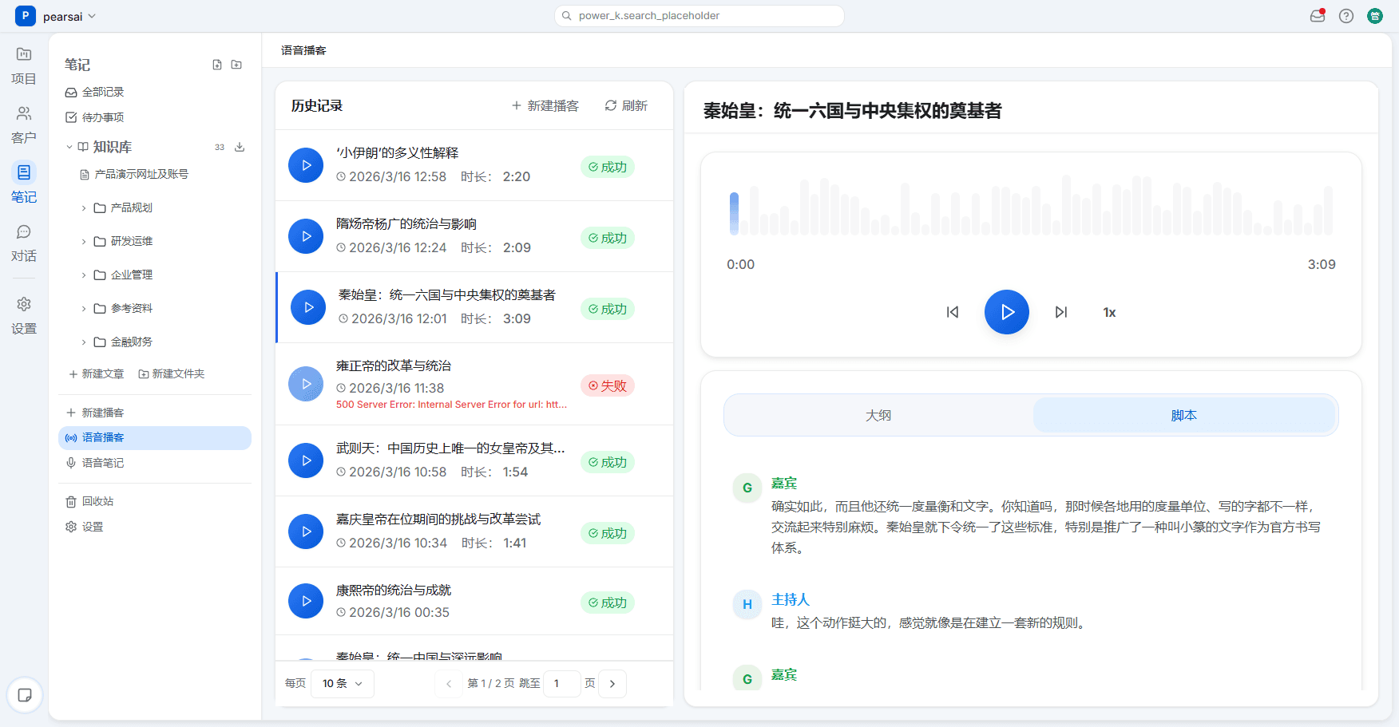Play the 隋炀帝杨广的统治与影响 podcast
1399x727 pixels.
[306, 236]
